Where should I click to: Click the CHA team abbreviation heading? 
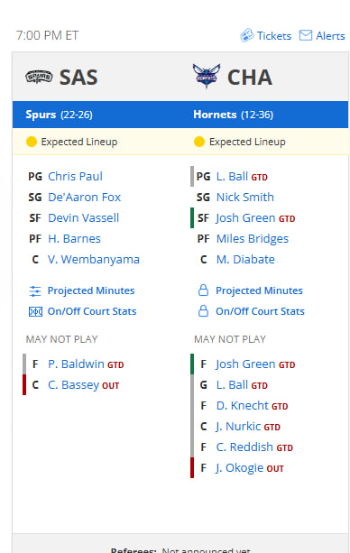(250, 78)
